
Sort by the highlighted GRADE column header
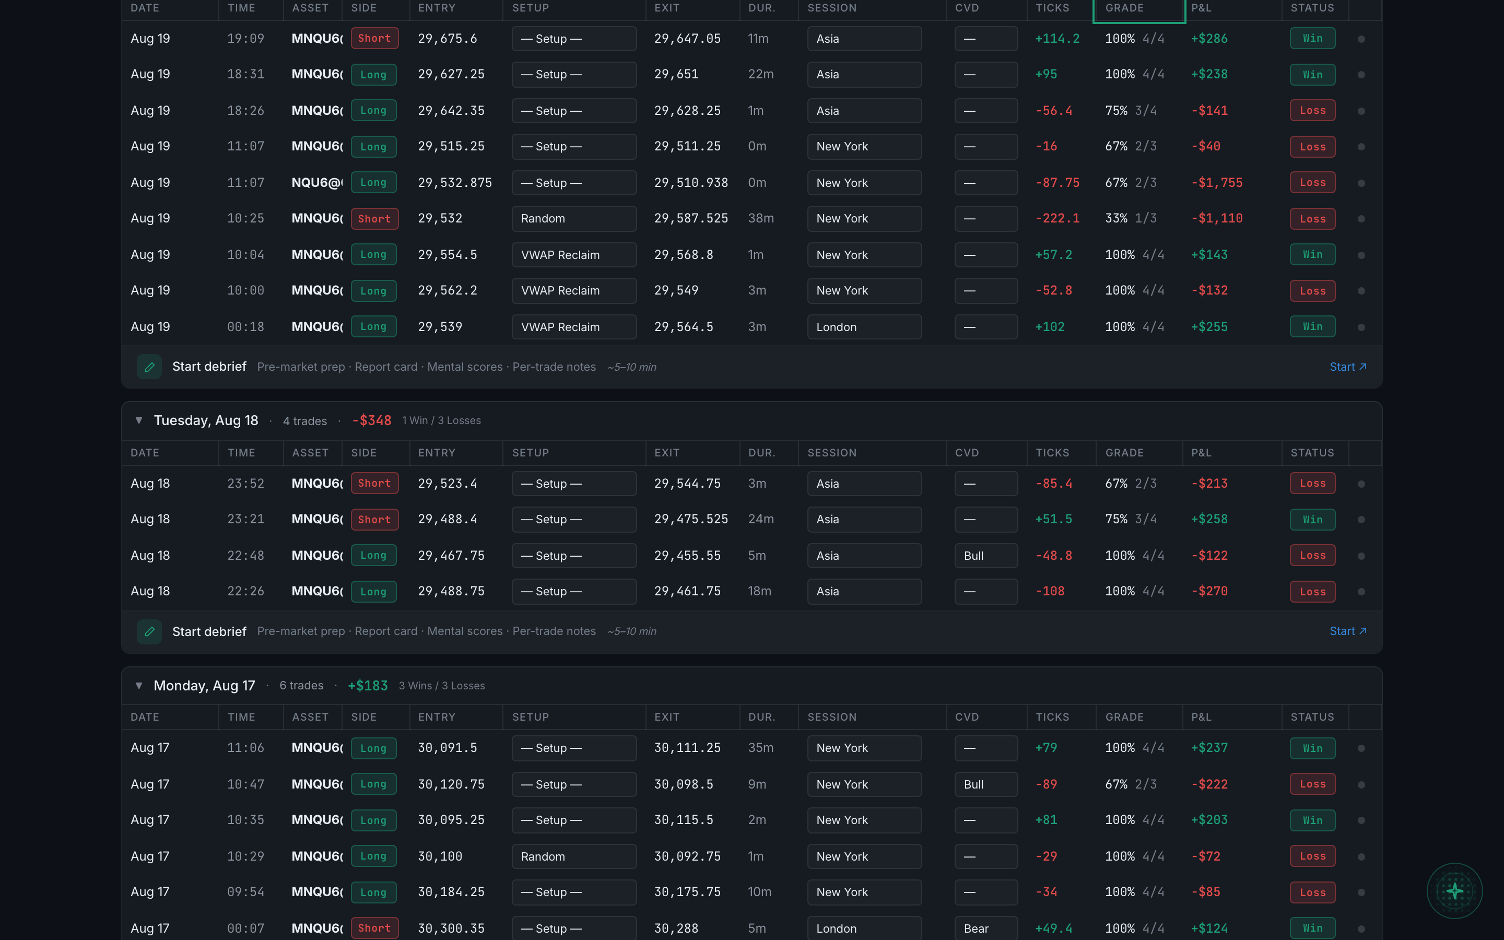1138,9
